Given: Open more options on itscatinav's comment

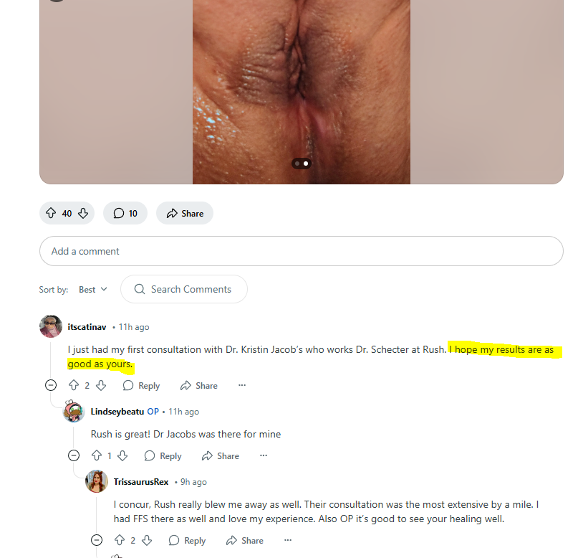Looking at the screenshot, I should click(242, 385).
